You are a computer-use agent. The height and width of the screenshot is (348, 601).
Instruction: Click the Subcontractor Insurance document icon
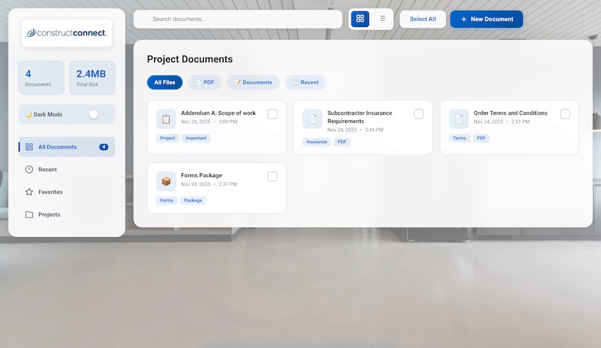pyautogui.click(x=313, y=119)
